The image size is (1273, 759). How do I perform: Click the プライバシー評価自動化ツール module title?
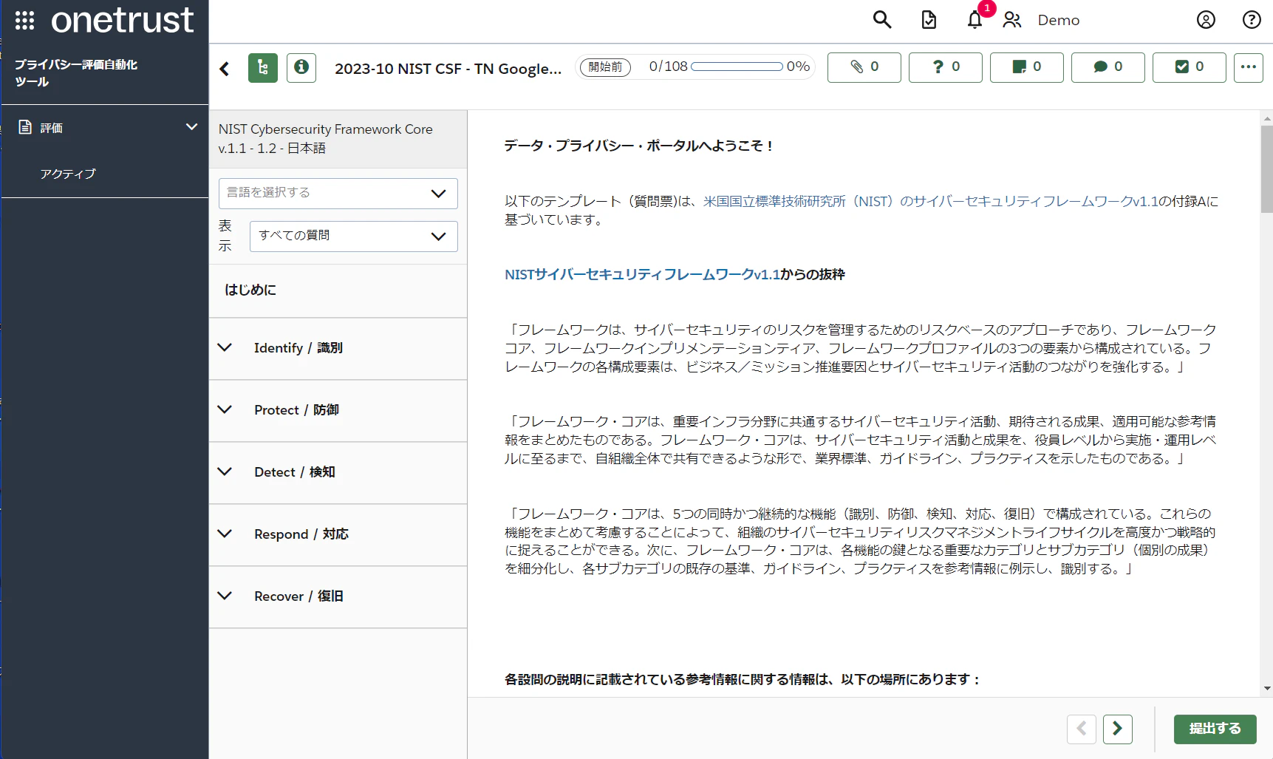coord(76,73)
